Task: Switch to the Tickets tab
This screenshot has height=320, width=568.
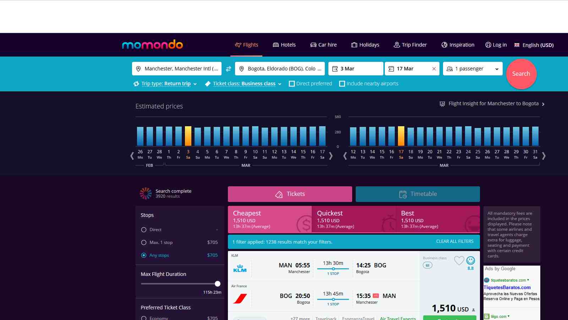Action: click(290, 194)
